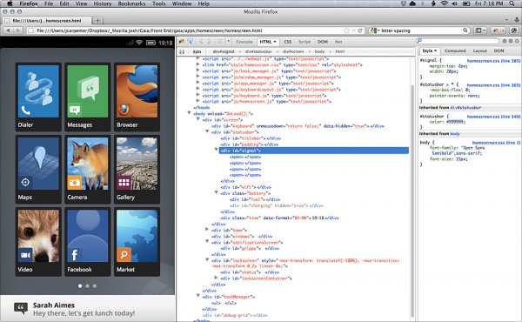Image resolution: width=522 pixels, height=322 pixels.
Task: Collapse the body onload element node
Action: click(x=189, y=113)
